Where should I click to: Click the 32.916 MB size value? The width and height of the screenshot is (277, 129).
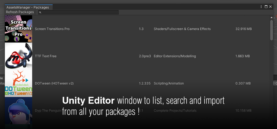coord(244,29)
